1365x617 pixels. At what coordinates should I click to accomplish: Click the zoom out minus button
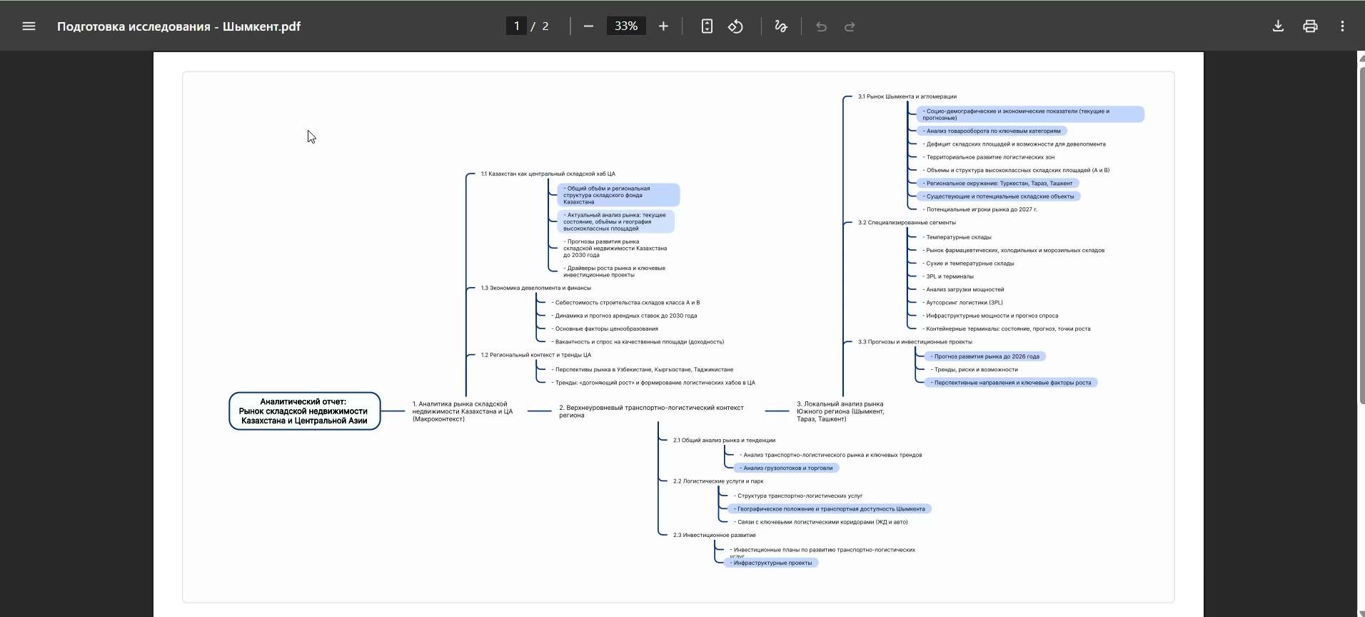(588, 26)
